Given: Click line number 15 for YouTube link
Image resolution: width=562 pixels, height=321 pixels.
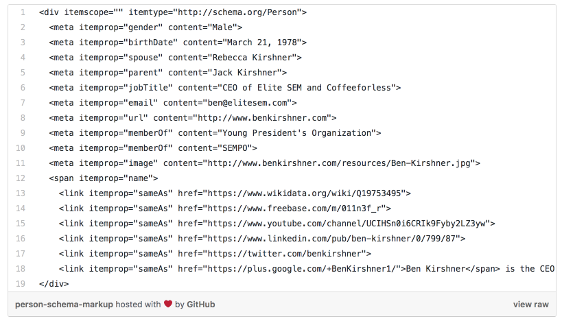Looking at the screenshot, I should click(x=21, y=224).
